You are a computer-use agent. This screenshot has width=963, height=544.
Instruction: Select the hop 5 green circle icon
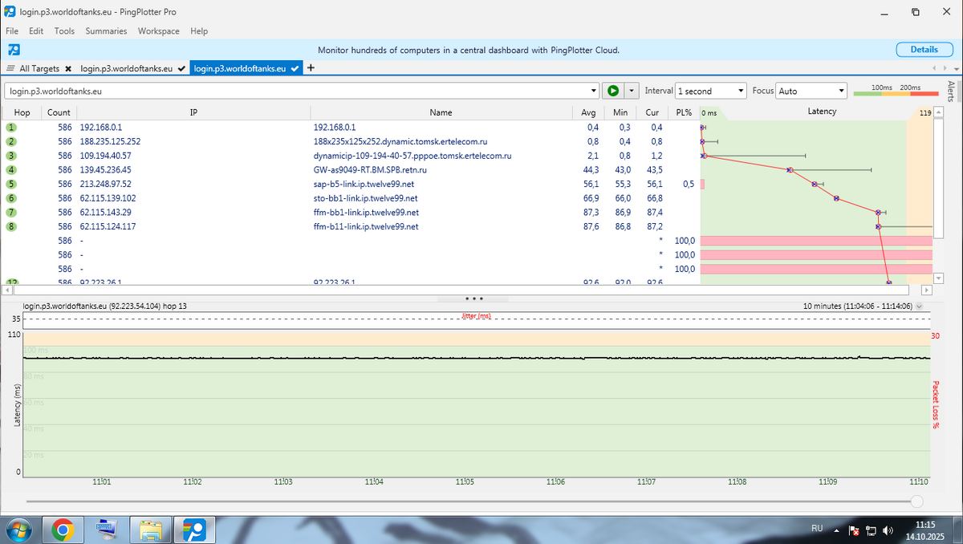click(12, 184)
